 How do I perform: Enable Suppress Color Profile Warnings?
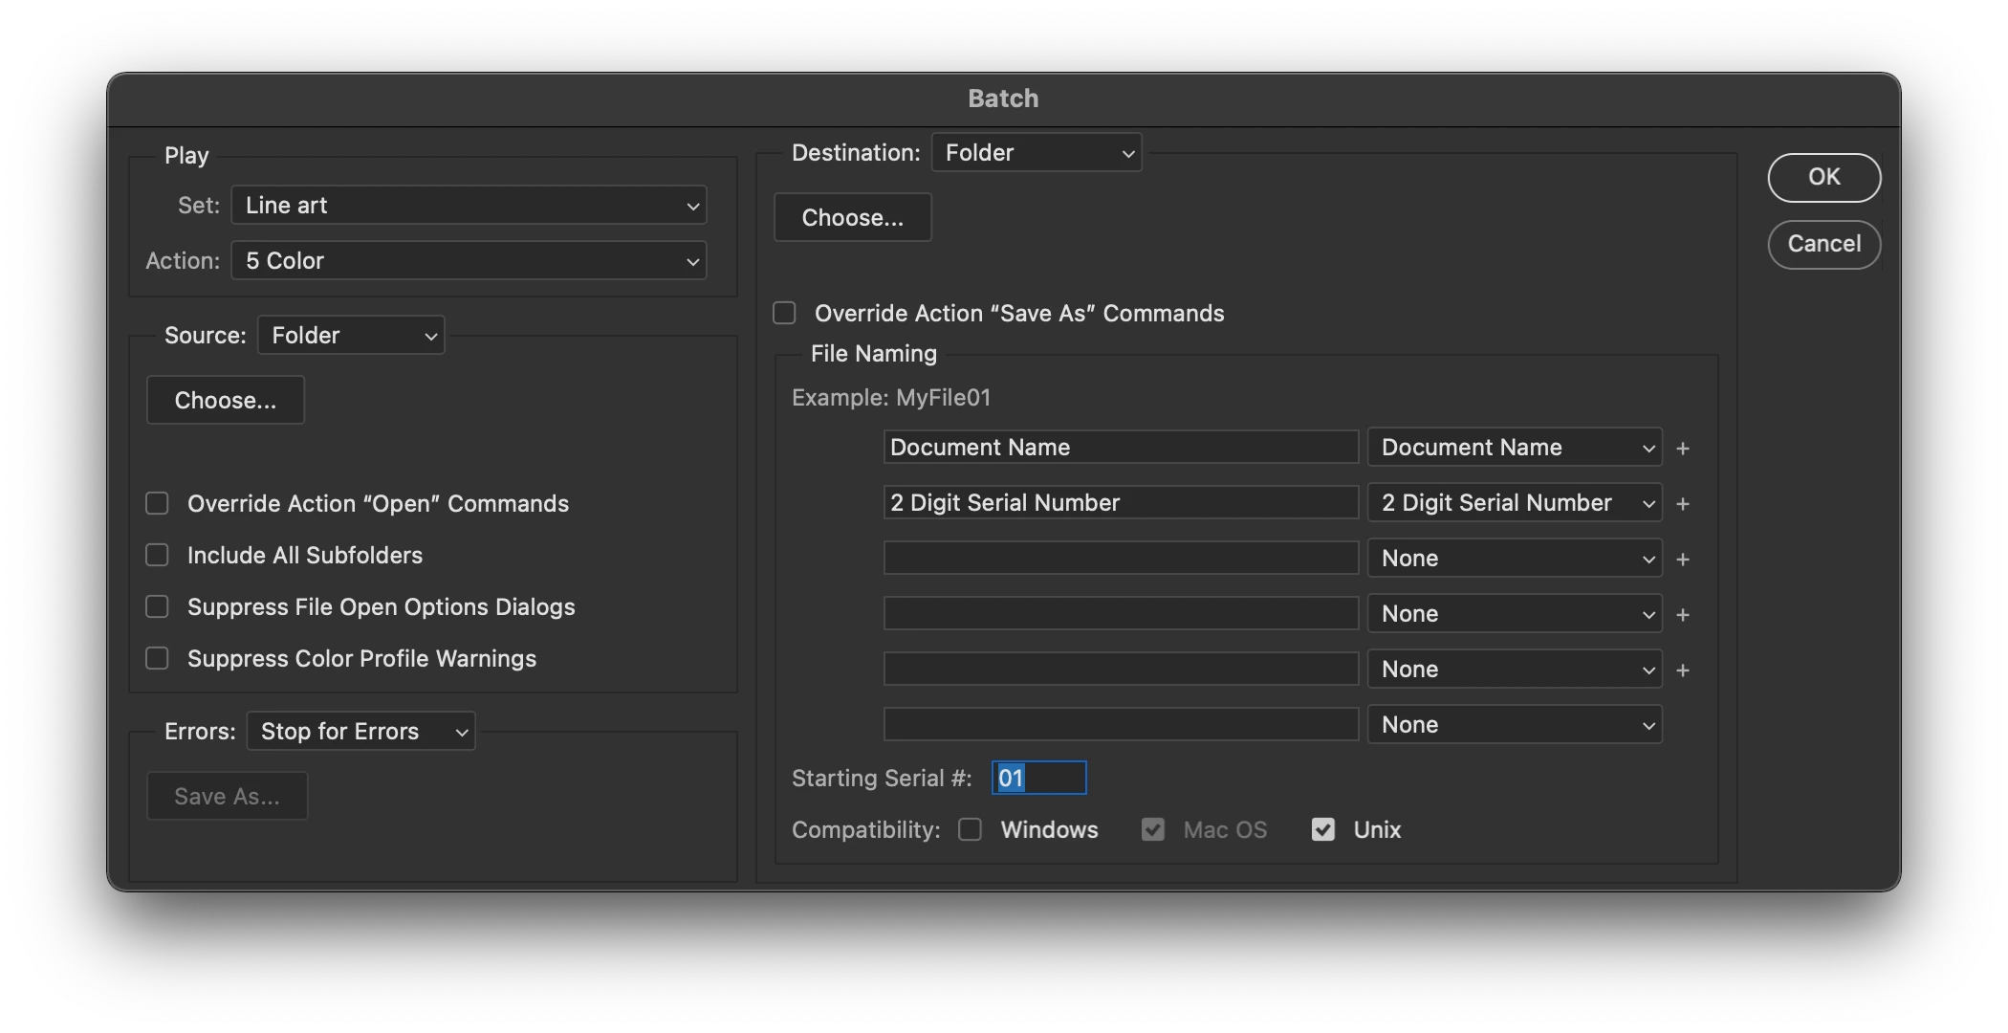tap(157, 659)
